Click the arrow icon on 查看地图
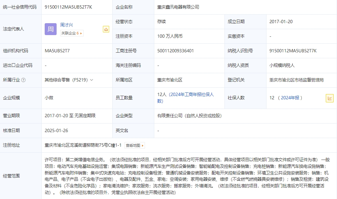 point(143,145)
